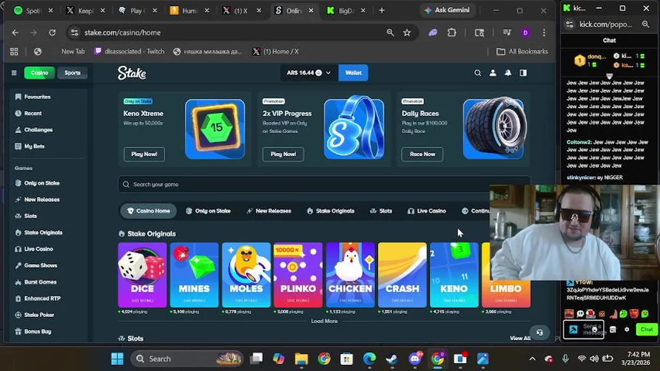
Task: Open Bonus Buy in the sidebar
Action: [x=33, y=331]
